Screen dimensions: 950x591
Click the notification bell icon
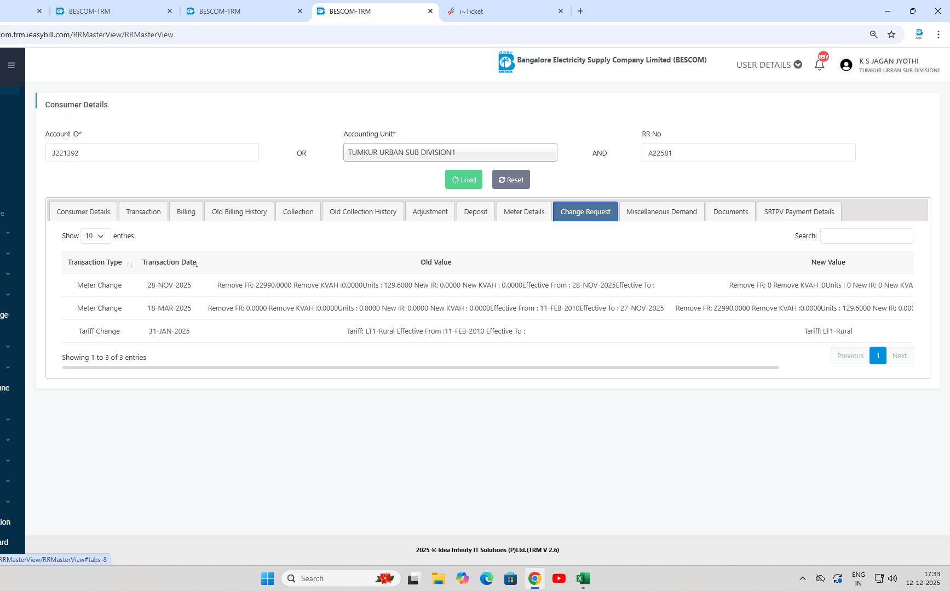click(820, 65)
